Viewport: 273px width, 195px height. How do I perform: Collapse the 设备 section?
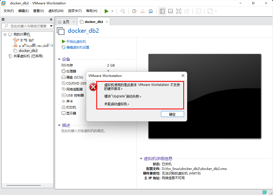59,59
